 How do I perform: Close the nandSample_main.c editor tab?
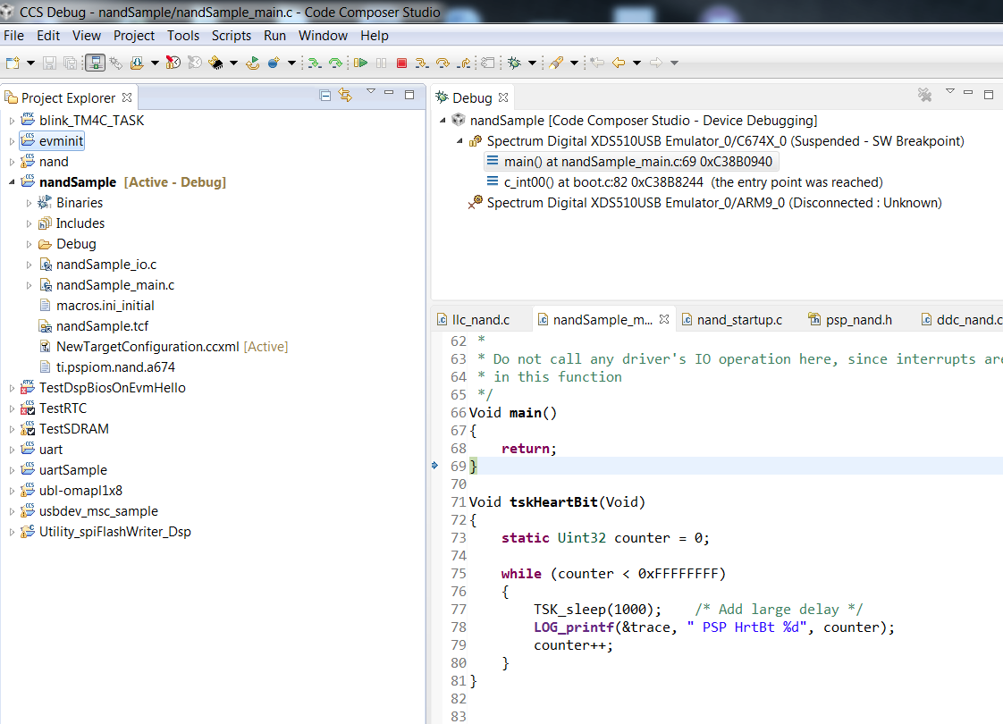pyautogui.click(x=664, y=319)
